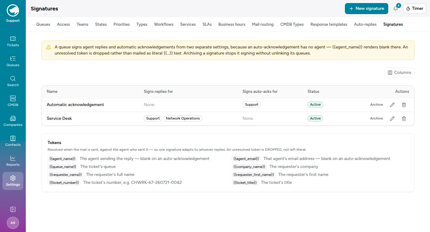This screenshot has height=232, width=430.
Task: Open Reports in the sidebar
Action: tap(13, 161)
